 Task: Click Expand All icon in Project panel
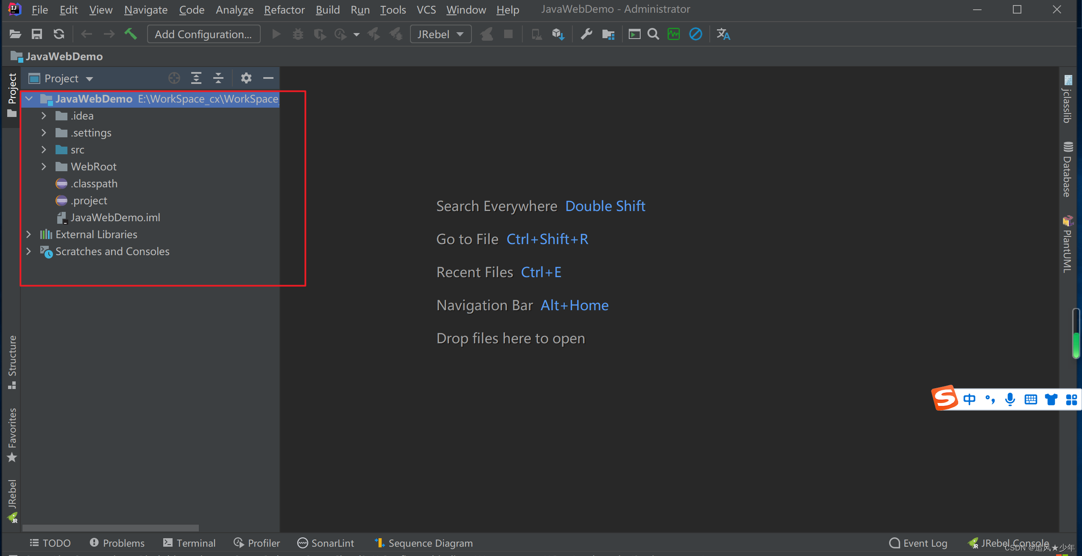(x=196, y=78)
